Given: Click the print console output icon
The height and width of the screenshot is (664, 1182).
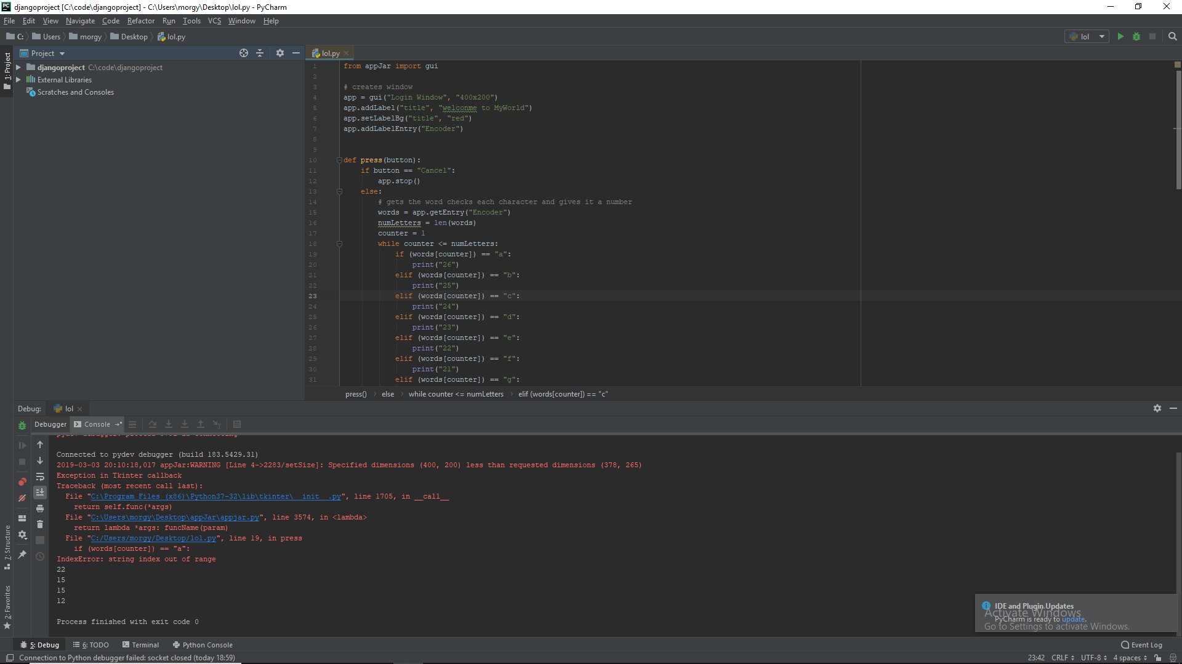Looking at the screenshot, I should tap(40, 508).
